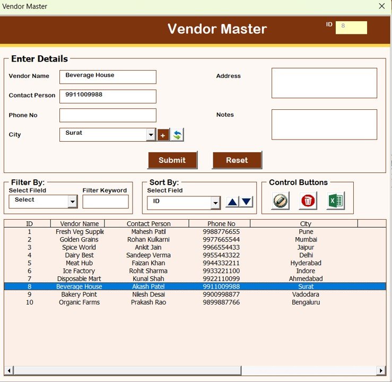Open the Sort By field dropdown
Screen dimensions: 392x382
215,203
